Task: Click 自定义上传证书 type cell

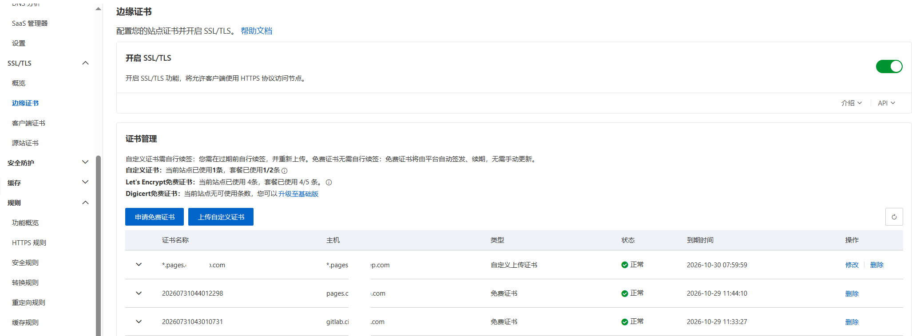Action: tap(514, 265)
